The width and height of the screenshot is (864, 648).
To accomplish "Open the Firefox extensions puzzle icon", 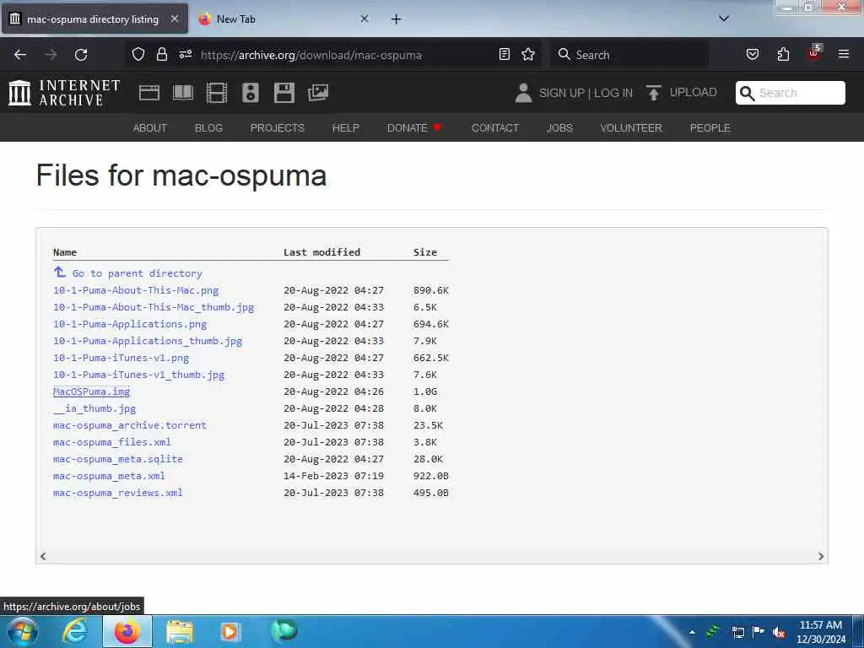I will point(783,54).
